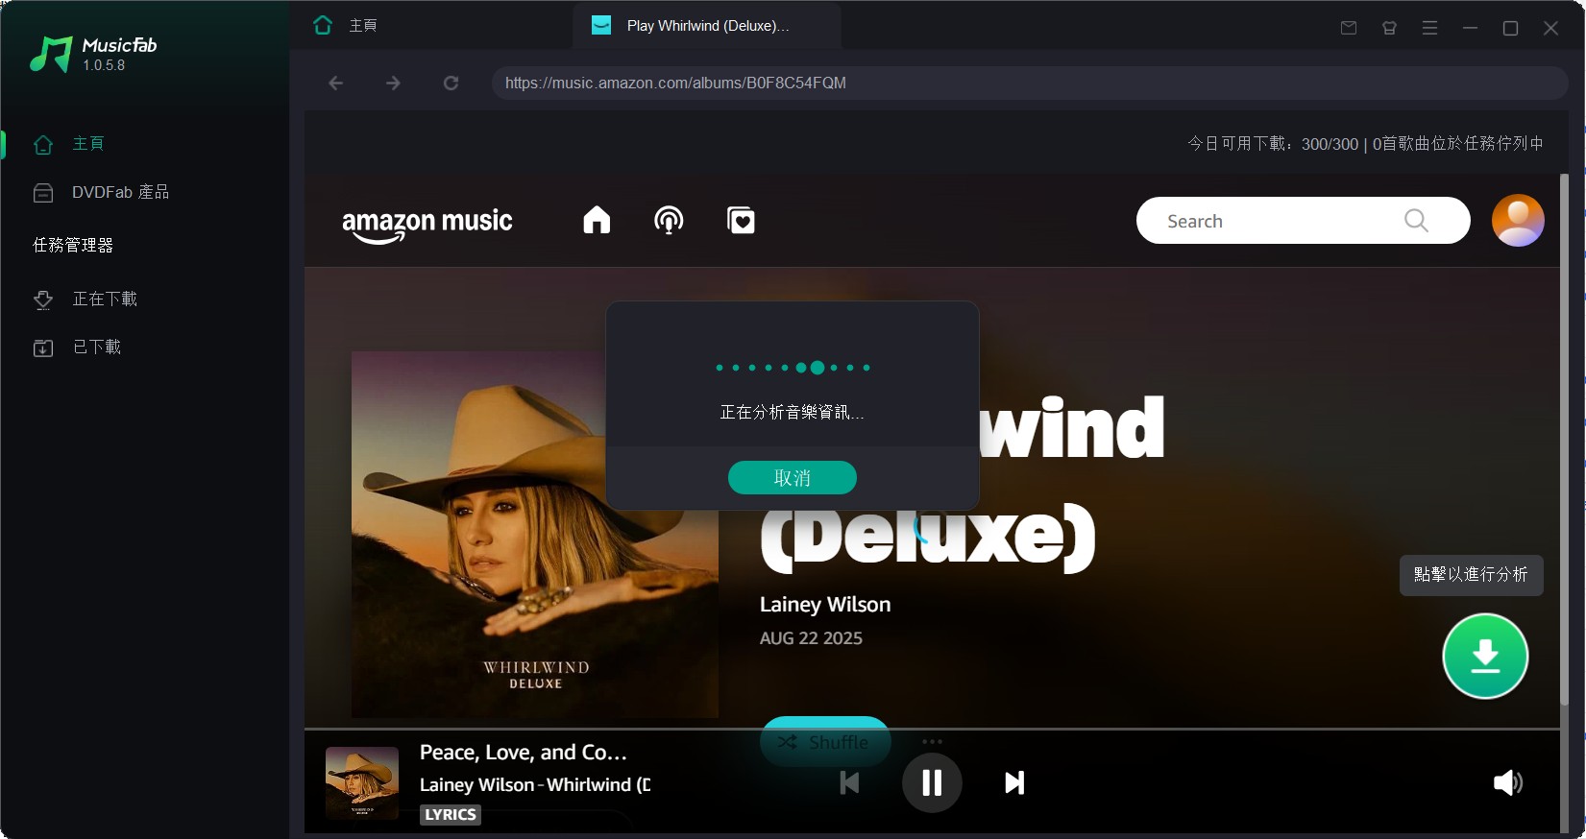Mute the volume speaker icon
1586x839 pixels.
click(1508, 783)
